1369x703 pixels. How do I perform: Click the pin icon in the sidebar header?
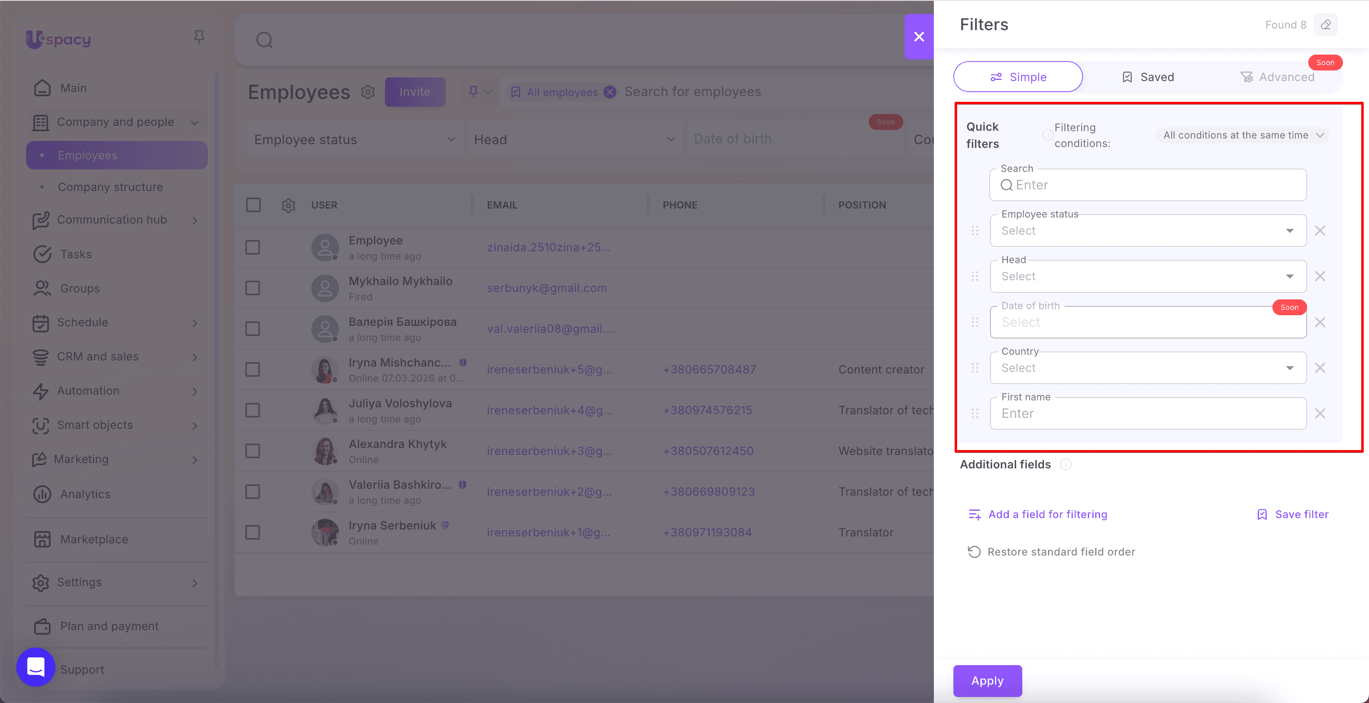point(199,37)
